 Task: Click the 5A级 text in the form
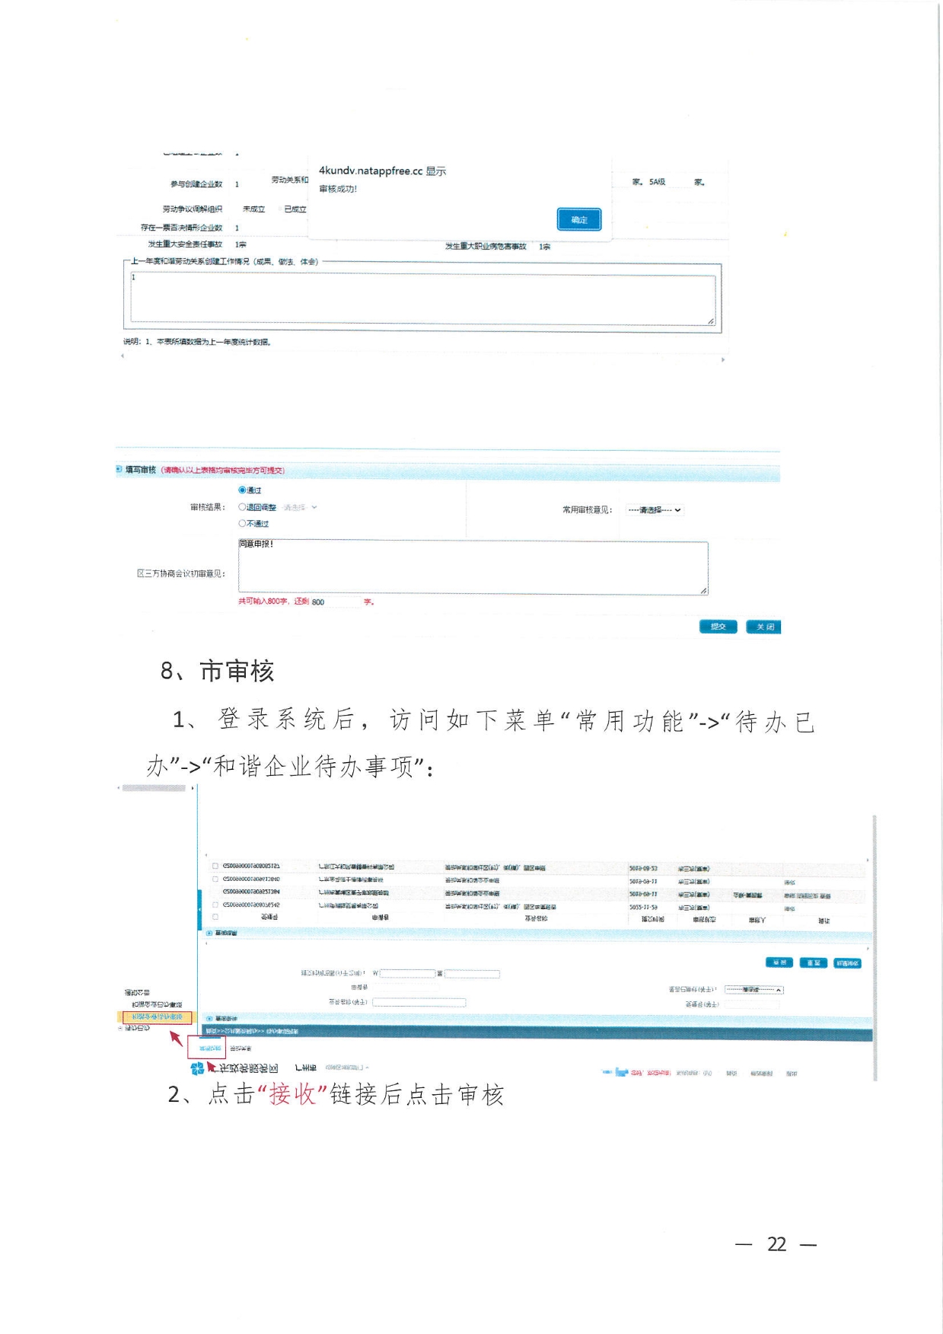[657, 182]
